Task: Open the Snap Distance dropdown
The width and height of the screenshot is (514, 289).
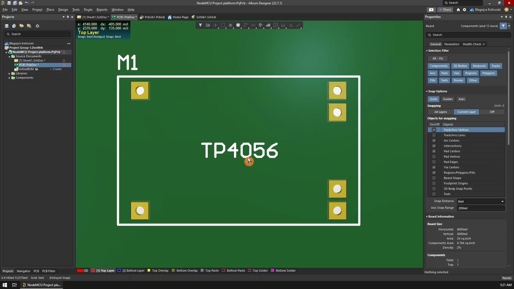Action: [502, 201]
